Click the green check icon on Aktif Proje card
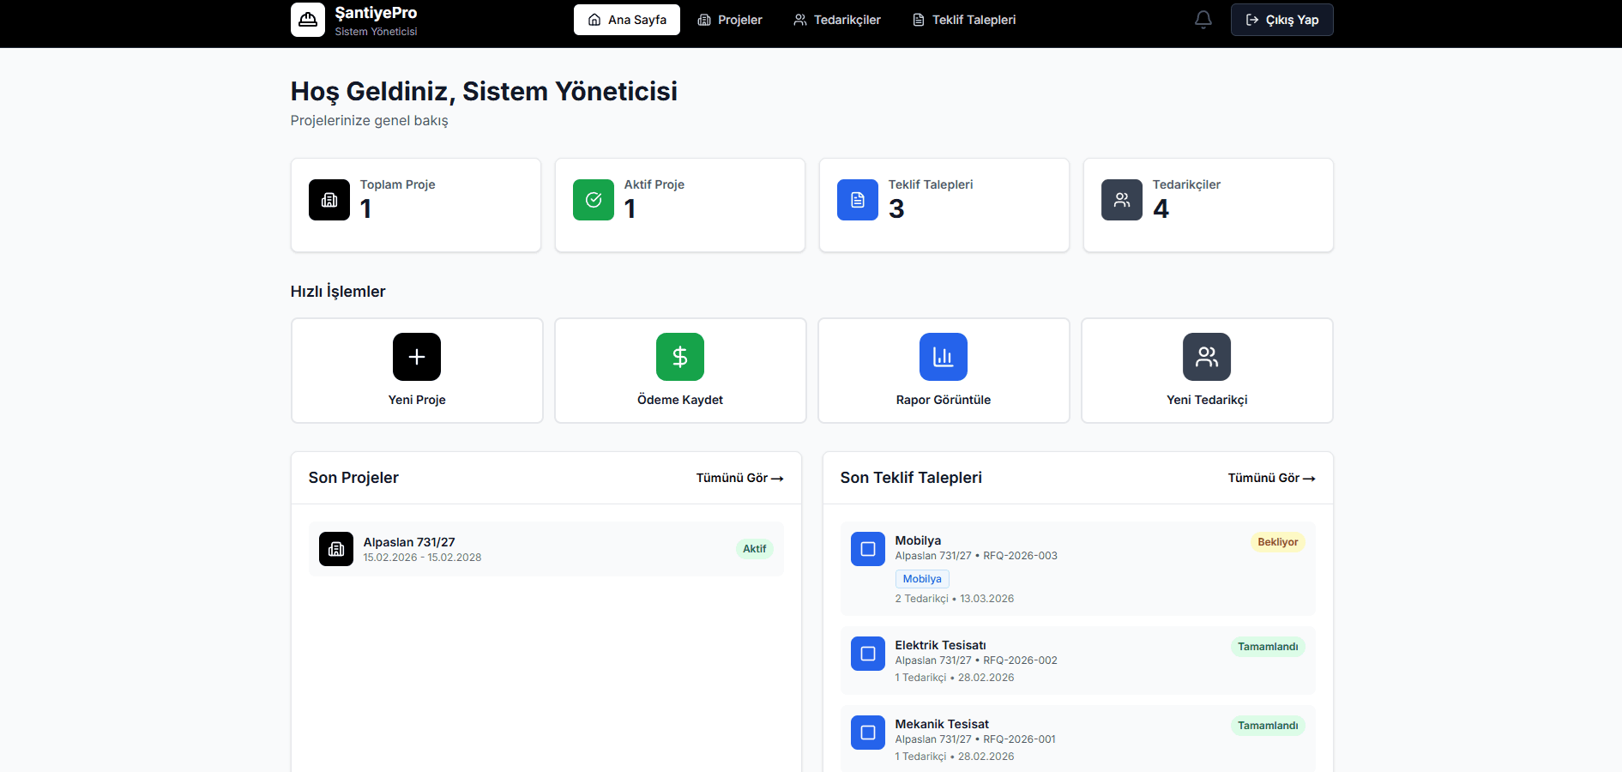Viewport: 1622px width, 772px height. pyautogui.click(x=594, y=200)
